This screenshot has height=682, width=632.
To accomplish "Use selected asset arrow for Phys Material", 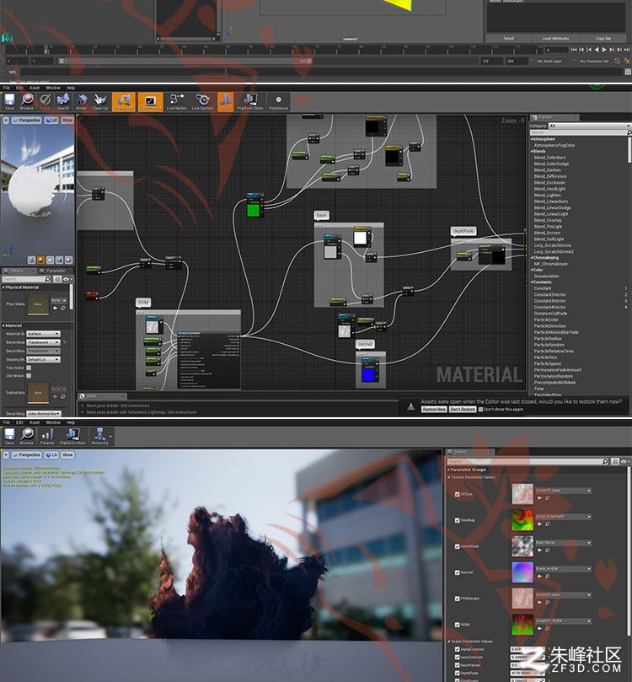I will coord(56,308).
